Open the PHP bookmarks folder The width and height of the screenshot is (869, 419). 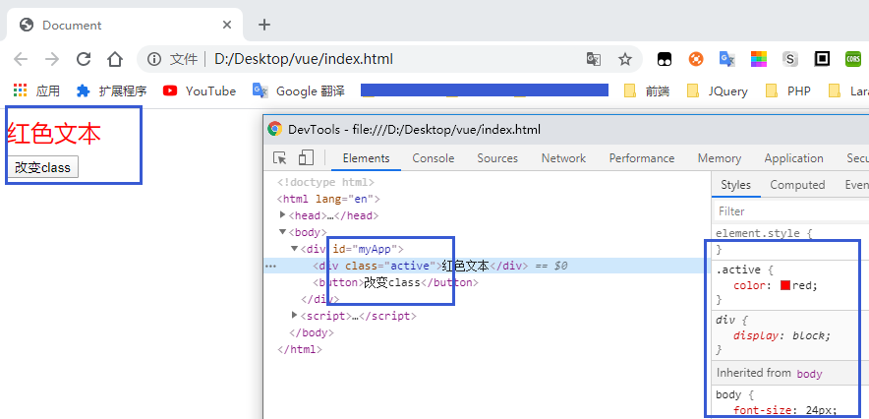click(x=788, y=90)
